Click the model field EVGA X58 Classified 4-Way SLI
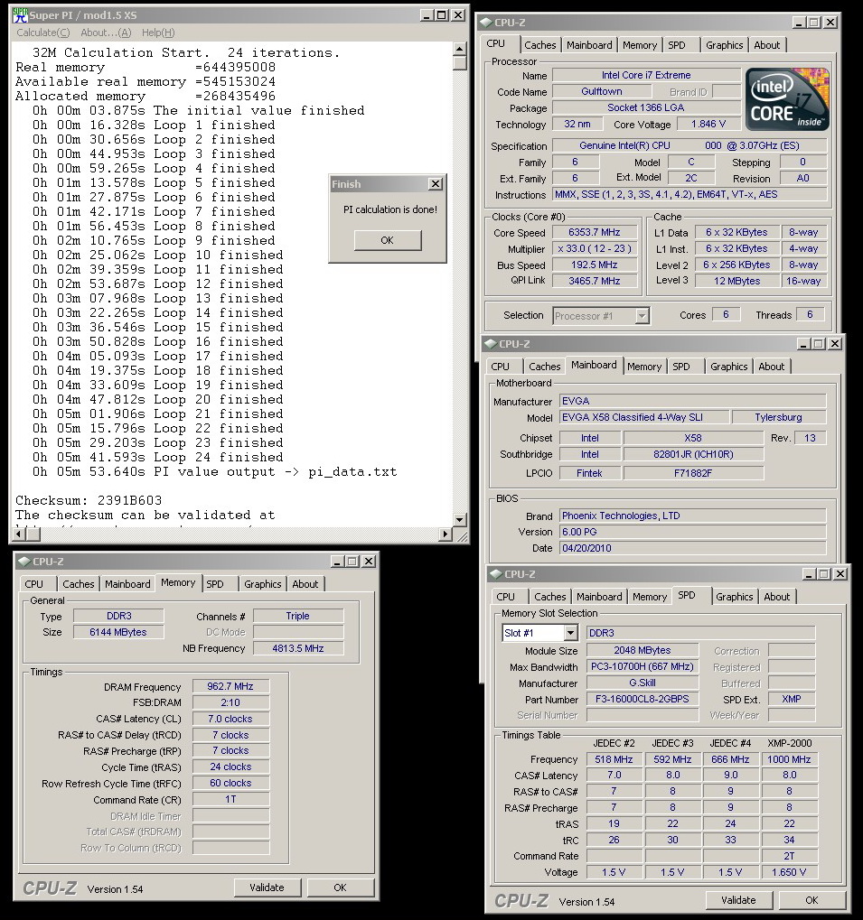 [644, 417]
